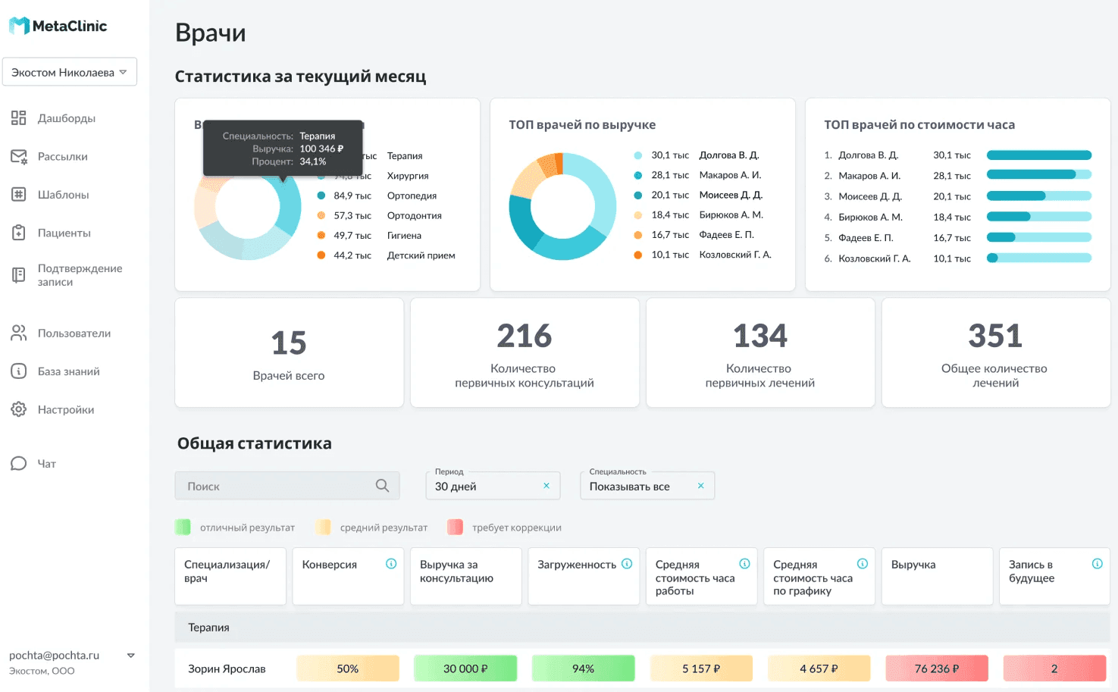Select Пользователи in the sidebar
The height and width of the screenshot is (692, 1118).
(74, 333)
